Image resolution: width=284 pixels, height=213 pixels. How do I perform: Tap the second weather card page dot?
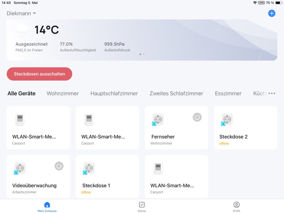coord(144,54)
